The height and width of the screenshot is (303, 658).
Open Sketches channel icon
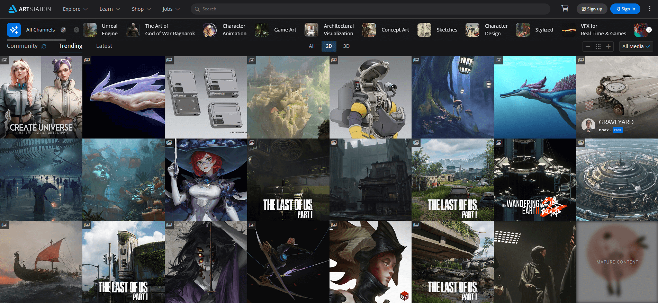click(x=424, y=30)
